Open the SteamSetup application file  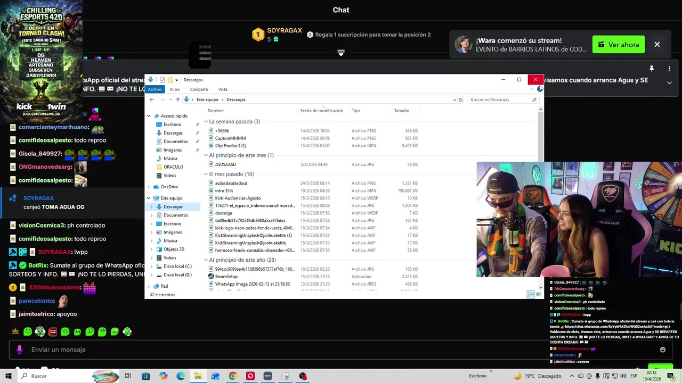(226, 277)
